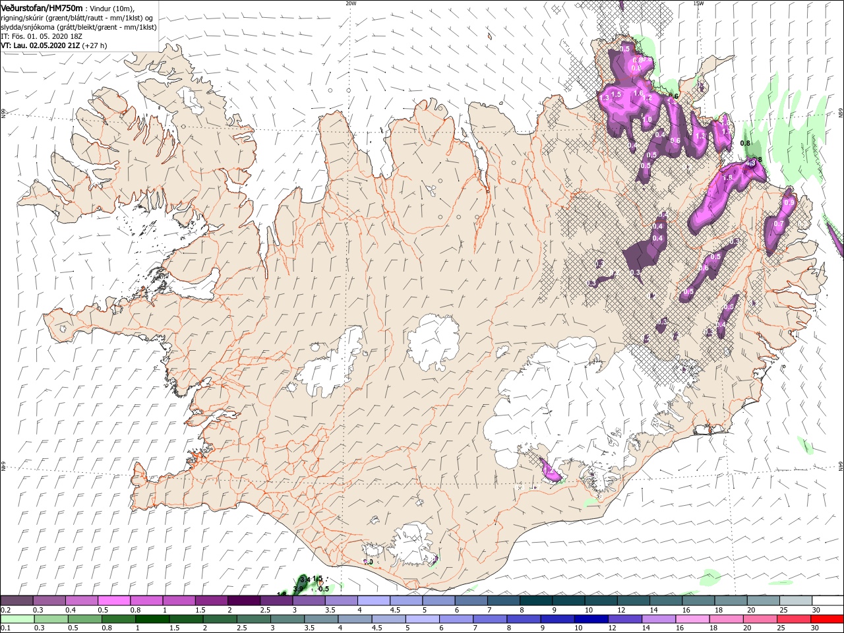Select the lower-row violet swatch labeled 12
This screenshot has width=844, height=633.
click(x=624, y=619)
